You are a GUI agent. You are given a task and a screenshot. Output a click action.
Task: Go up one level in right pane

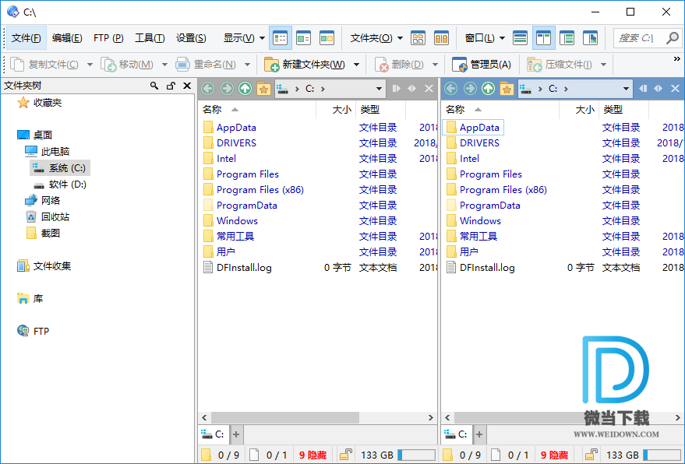[x=489, y=89]
